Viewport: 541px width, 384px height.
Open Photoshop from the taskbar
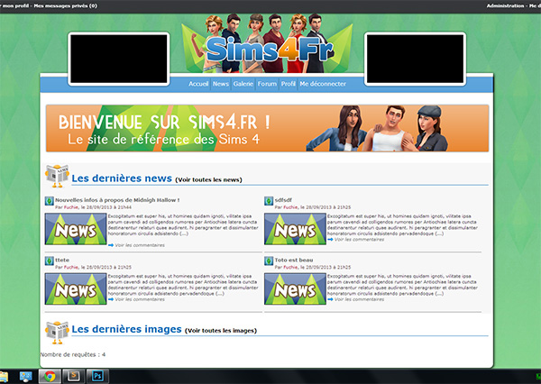(97, 376)
